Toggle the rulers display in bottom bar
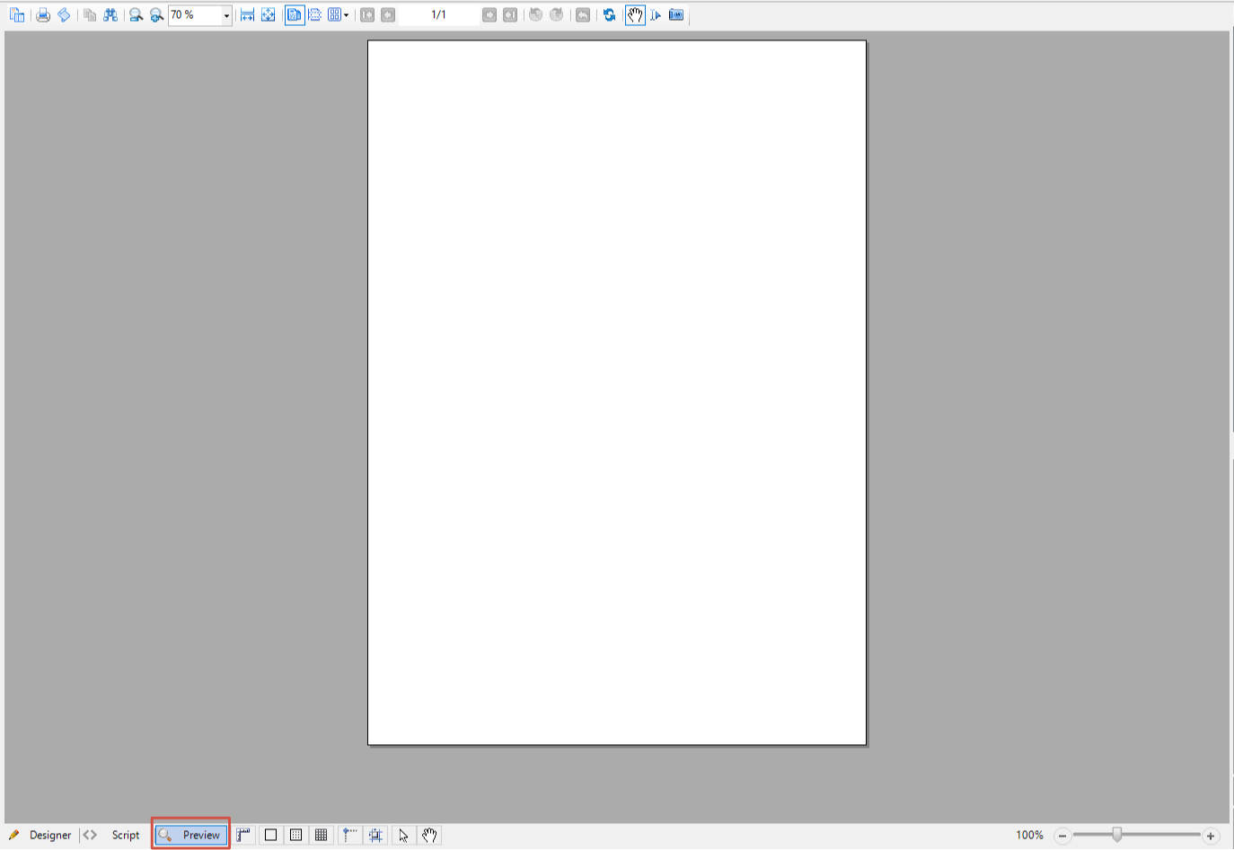Screen dimensions: 1234x850 244,835
